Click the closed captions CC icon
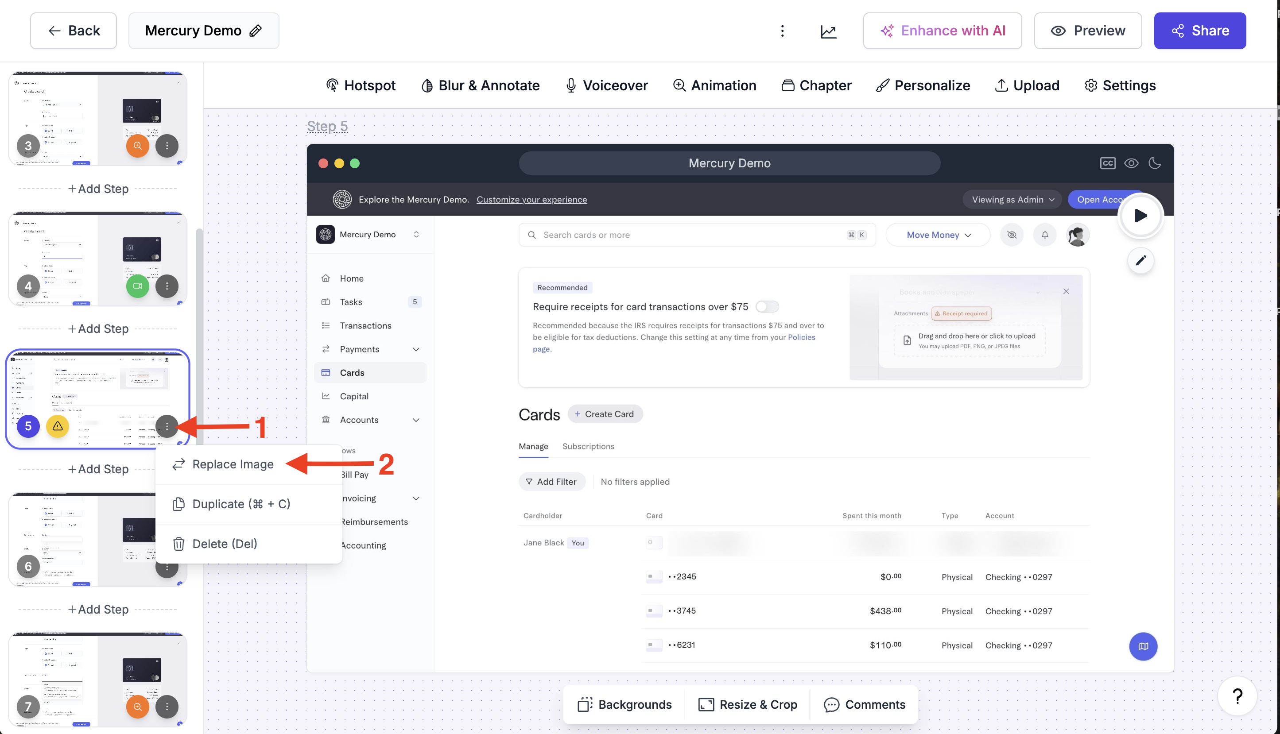 [1107, 163]
